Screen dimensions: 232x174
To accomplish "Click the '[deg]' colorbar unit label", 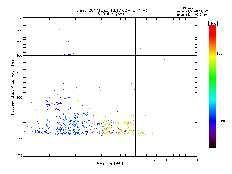I will [x=213, y=23].
